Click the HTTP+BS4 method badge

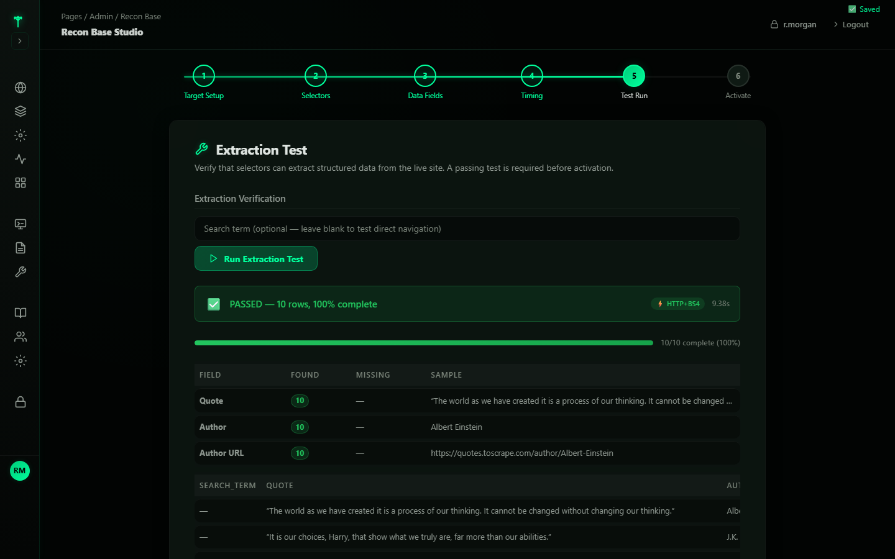(678, 304)
